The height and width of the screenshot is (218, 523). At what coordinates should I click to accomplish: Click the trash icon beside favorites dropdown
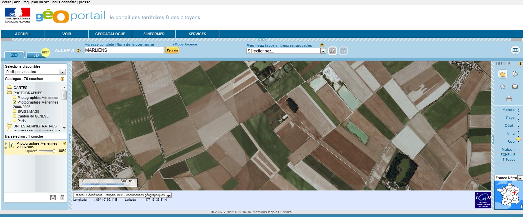pyautogui.click(x=344, y=51)
